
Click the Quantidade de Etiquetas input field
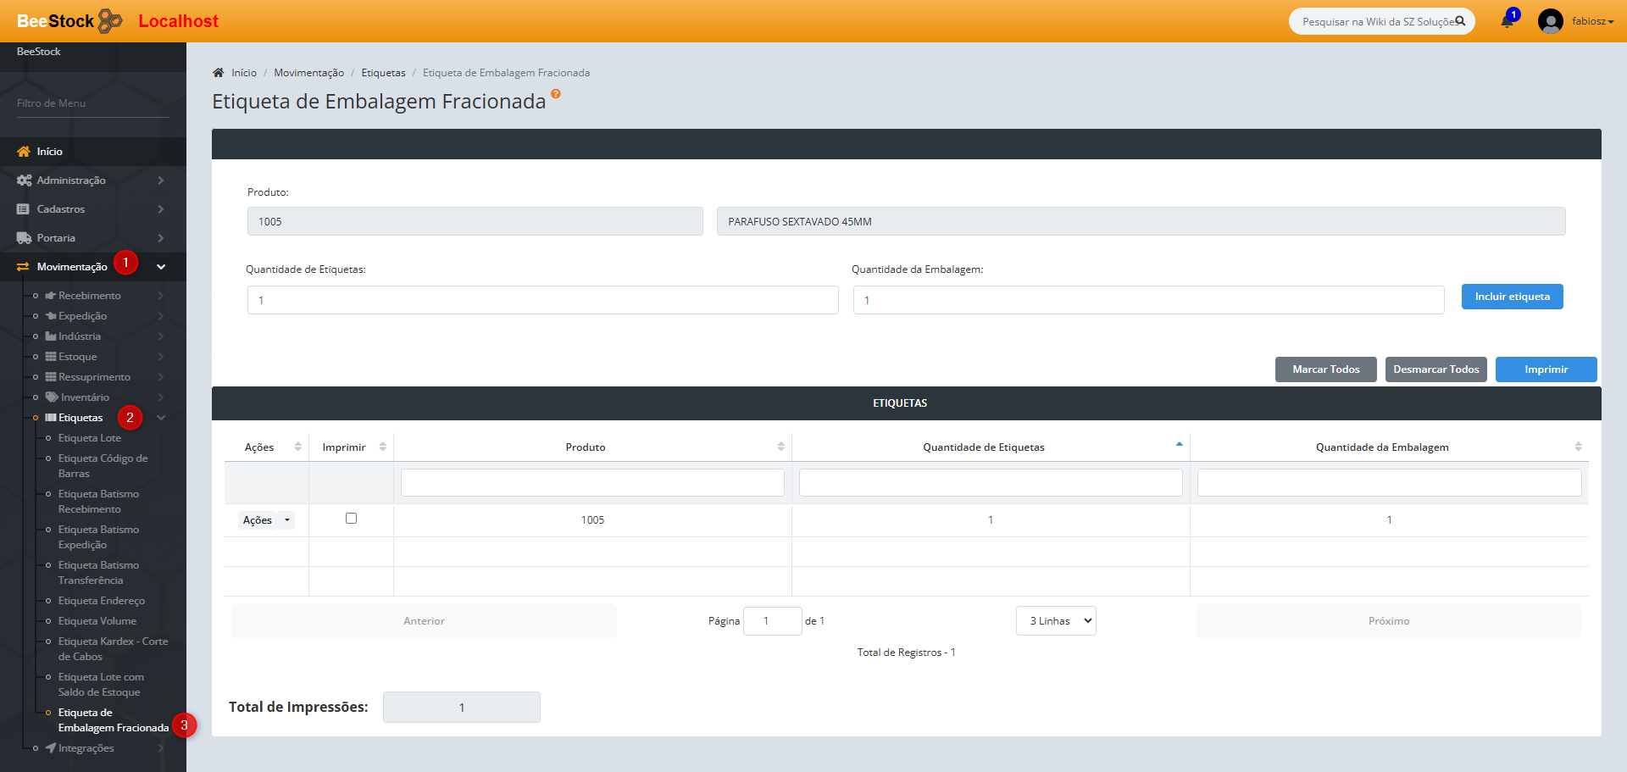pos(542,300)
